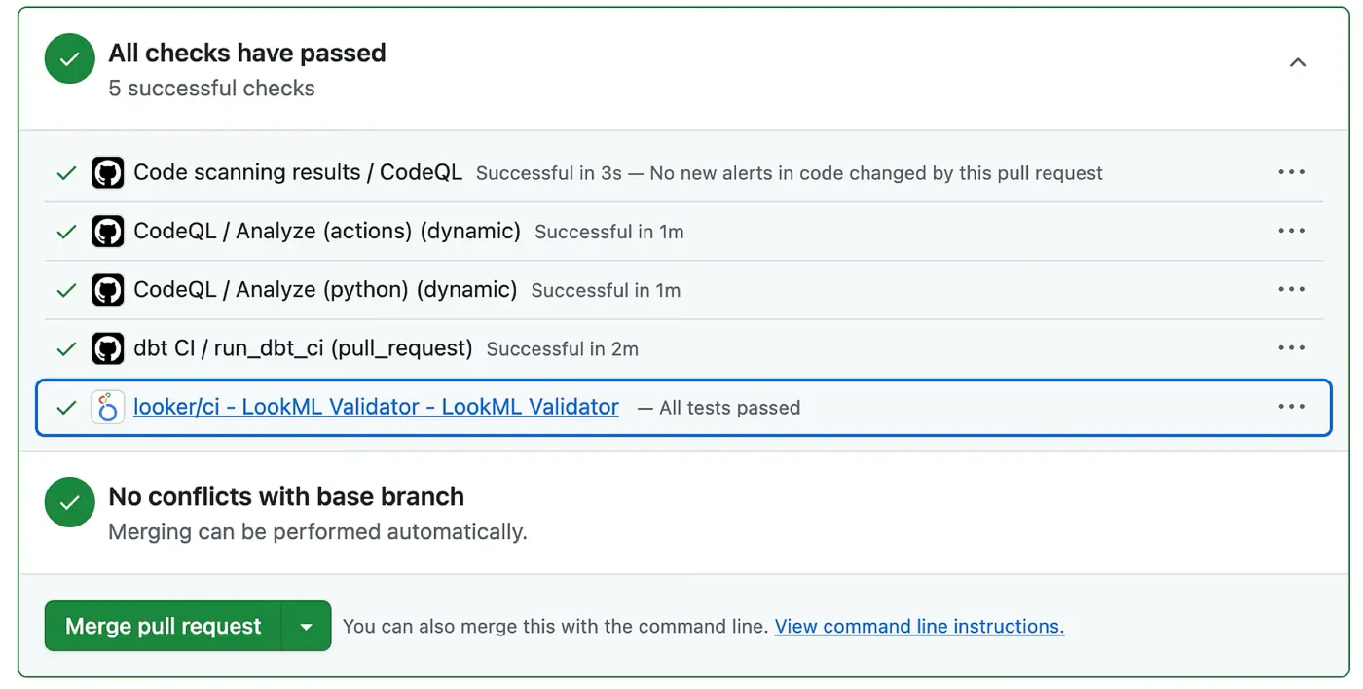Screen dimensions: 1363x689
Task: Open the ellipsis menu on the LookML Validator check
Action: point(1291,407)
